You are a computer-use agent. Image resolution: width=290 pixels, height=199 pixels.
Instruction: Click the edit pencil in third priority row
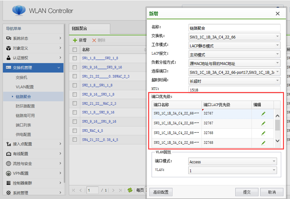pyautogui.click(x=263, y=133)
